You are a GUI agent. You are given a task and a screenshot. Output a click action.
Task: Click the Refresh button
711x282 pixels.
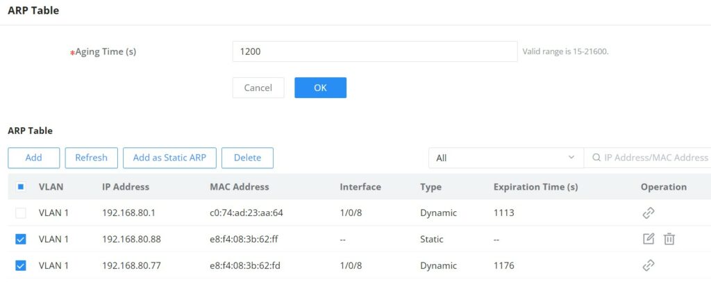pos(91,158)
